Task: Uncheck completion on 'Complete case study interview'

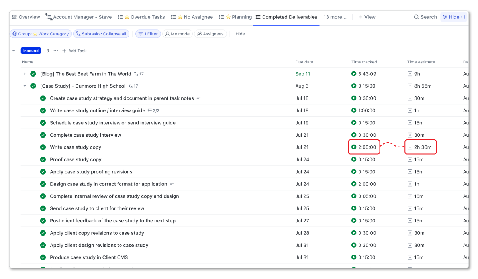Action: click(x=43, y=135)
